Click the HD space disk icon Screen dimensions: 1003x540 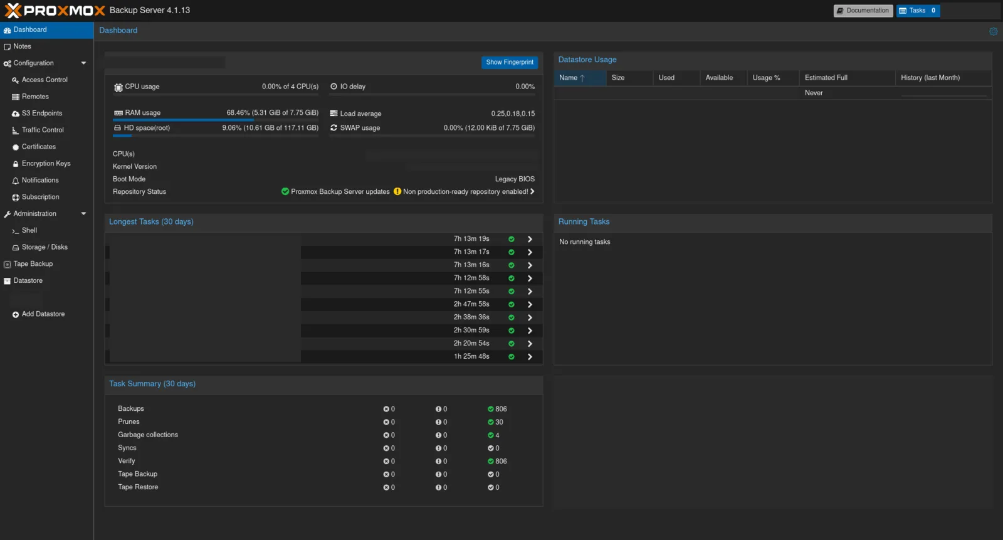(x=117, y=128)
